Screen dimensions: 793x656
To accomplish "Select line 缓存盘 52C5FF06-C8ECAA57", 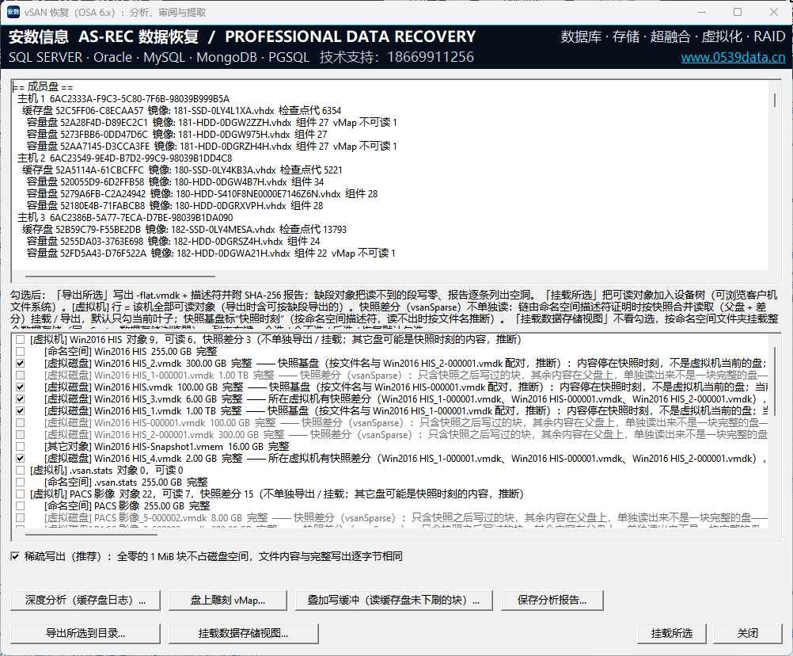I will [181, 110].
